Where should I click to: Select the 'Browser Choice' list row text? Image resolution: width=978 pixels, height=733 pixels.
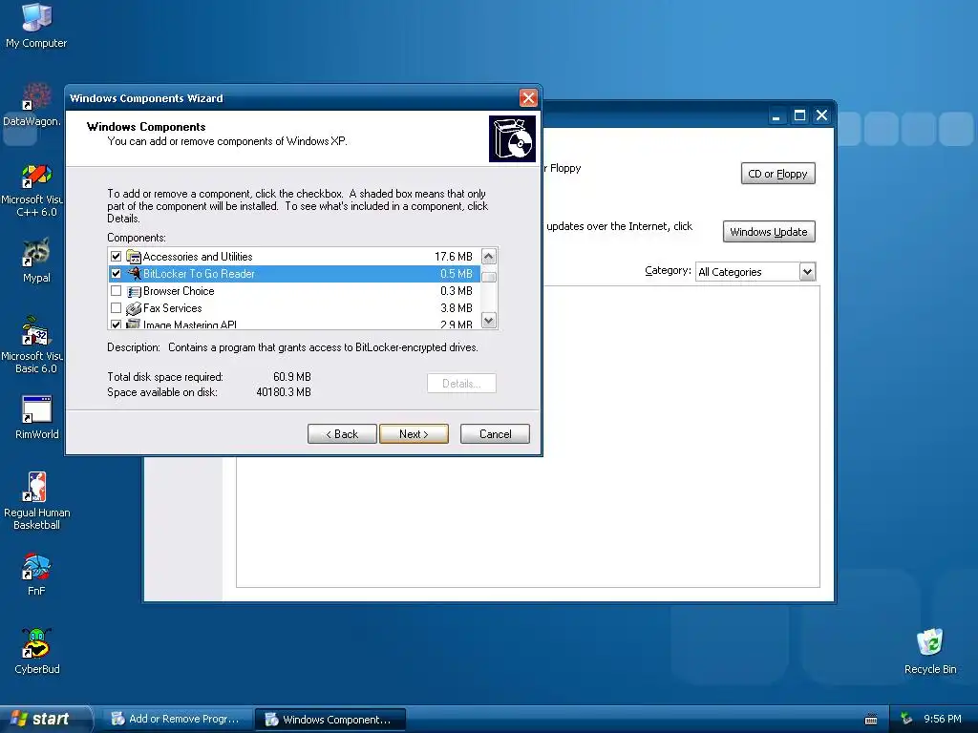[x=179, y=291]
